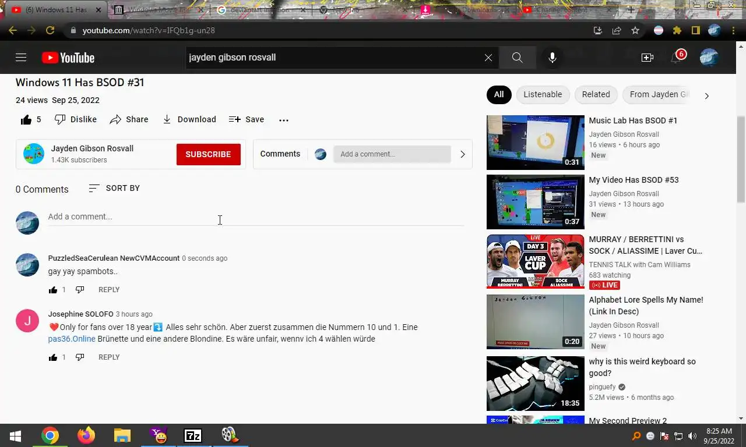Open a new browser tab
This screenshot has width=746, height=447.
[x=631, y=10]
